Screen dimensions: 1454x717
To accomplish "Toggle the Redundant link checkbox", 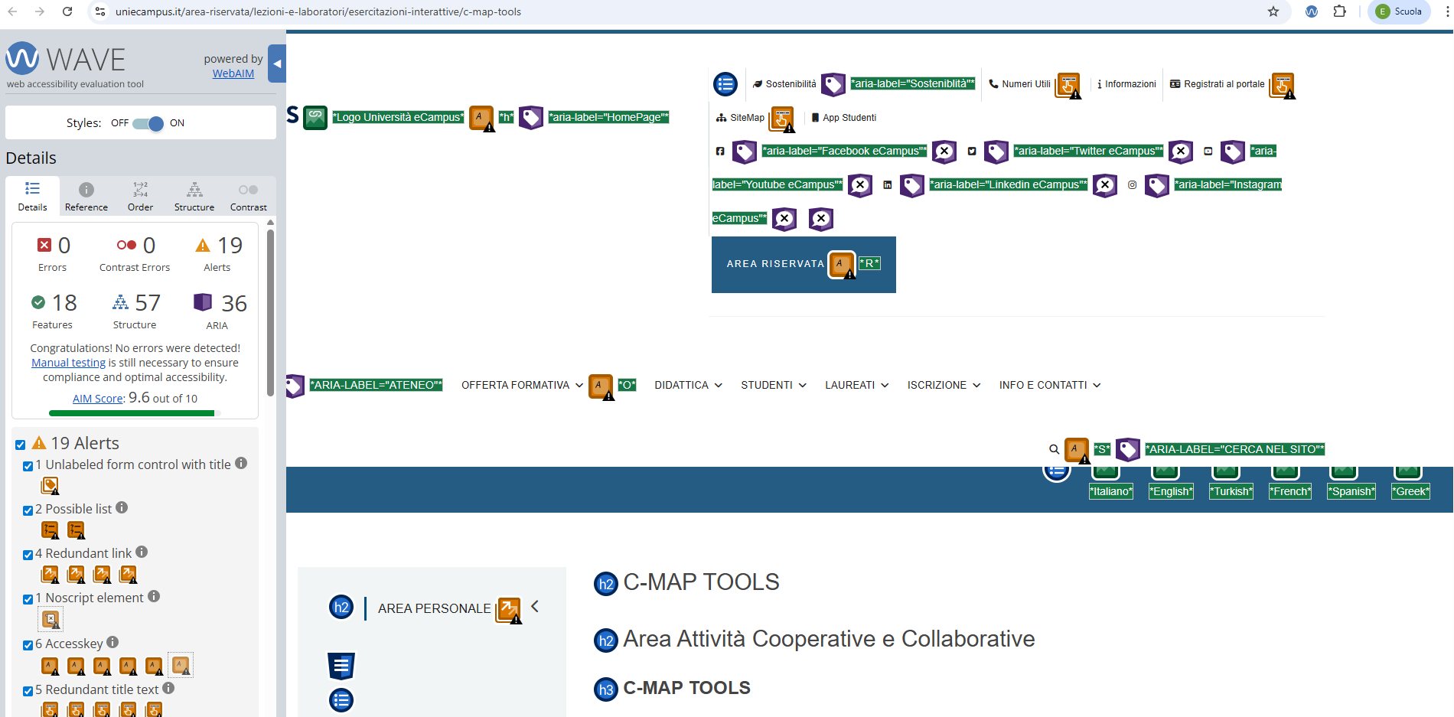I will pyautogui.click(x=28, y=555).
